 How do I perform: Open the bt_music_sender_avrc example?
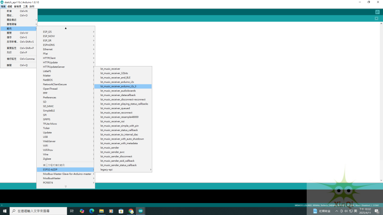[123, 152]
